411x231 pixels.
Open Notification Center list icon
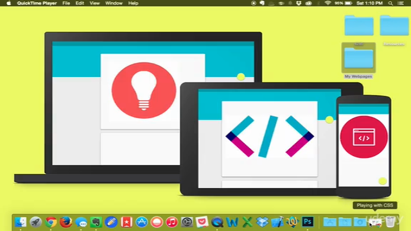tap(401, 3)
